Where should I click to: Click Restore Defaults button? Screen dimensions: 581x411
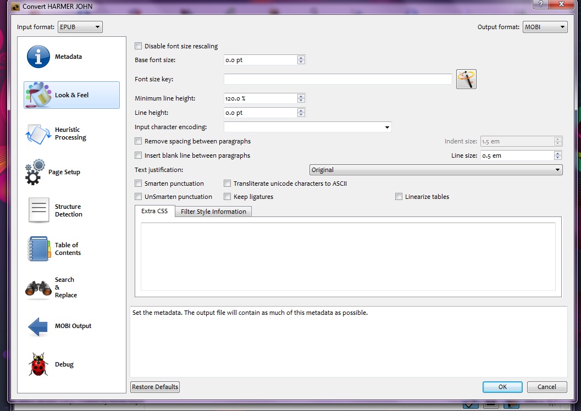(x=155, y=387)
